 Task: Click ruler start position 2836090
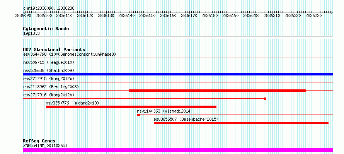click(x=23, y=16)
